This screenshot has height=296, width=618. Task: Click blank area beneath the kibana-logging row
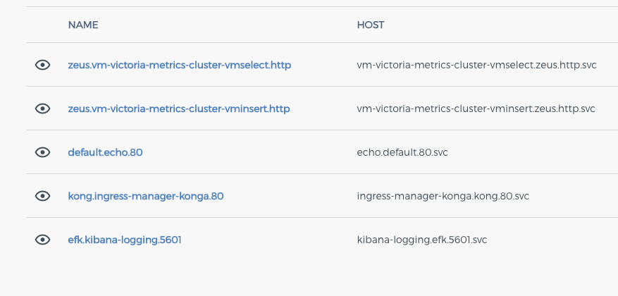pyautogui.click(x=315, y=278)
